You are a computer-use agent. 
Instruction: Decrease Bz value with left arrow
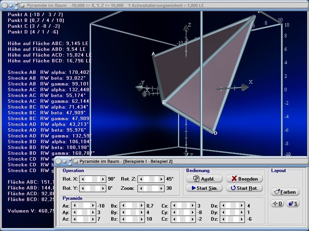[x=123, y=219]
